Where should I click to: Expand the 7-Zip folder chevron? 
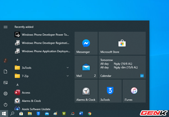68,76
